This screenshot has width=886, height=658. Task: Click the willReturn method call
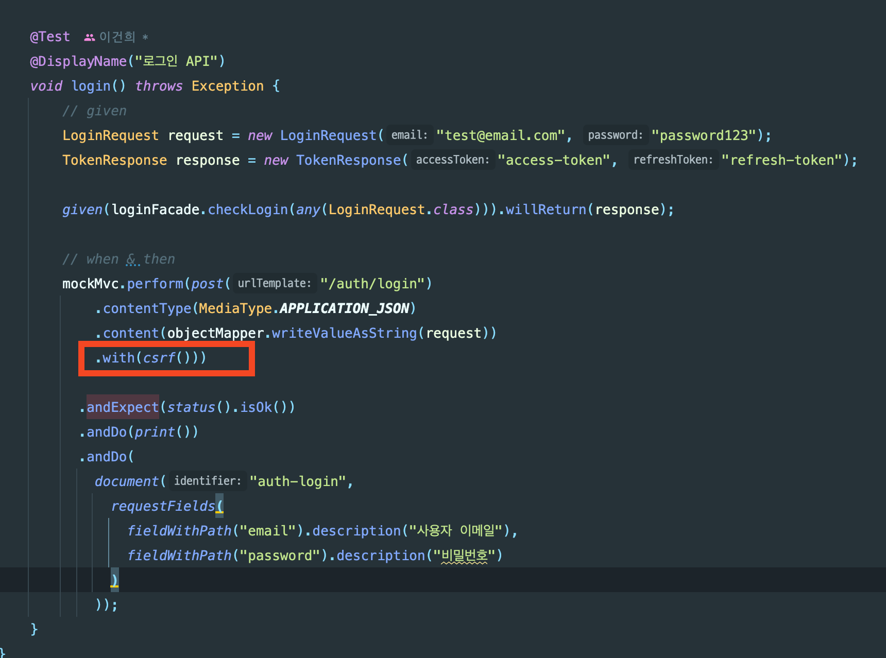pos(546,210)
